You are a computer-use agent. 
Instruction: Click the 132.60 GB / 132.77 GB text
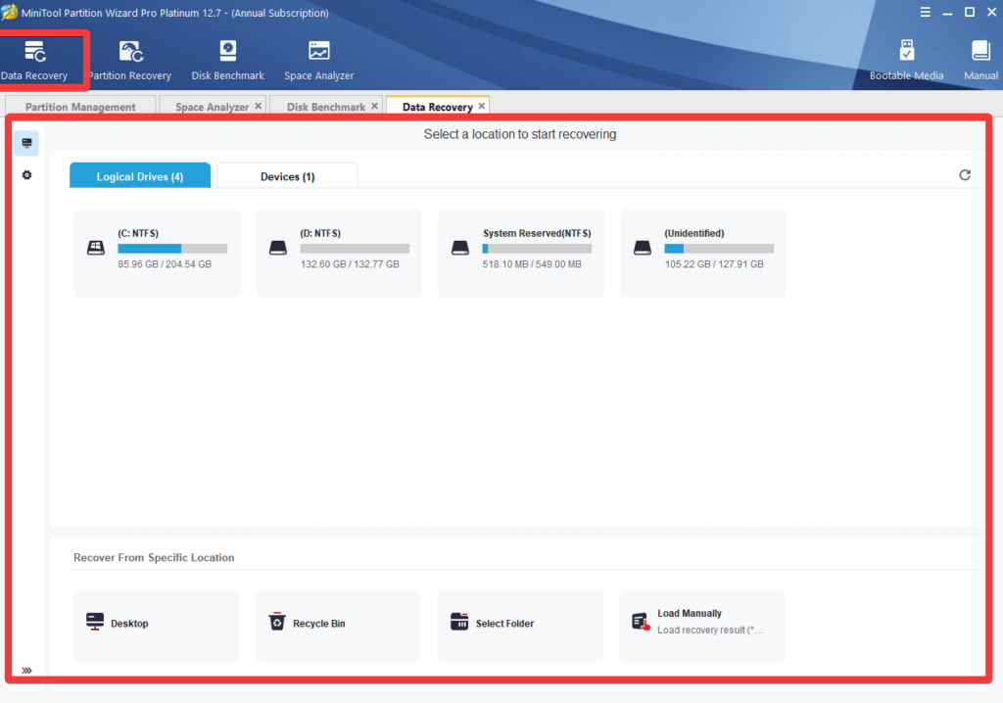350,264
